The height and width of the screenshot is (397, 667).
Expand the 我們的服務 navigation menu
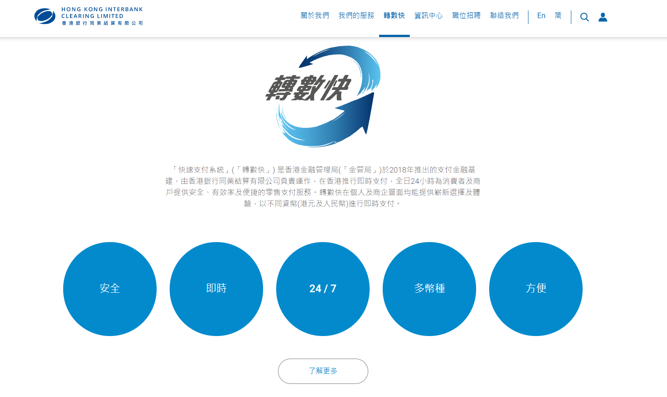356,16
